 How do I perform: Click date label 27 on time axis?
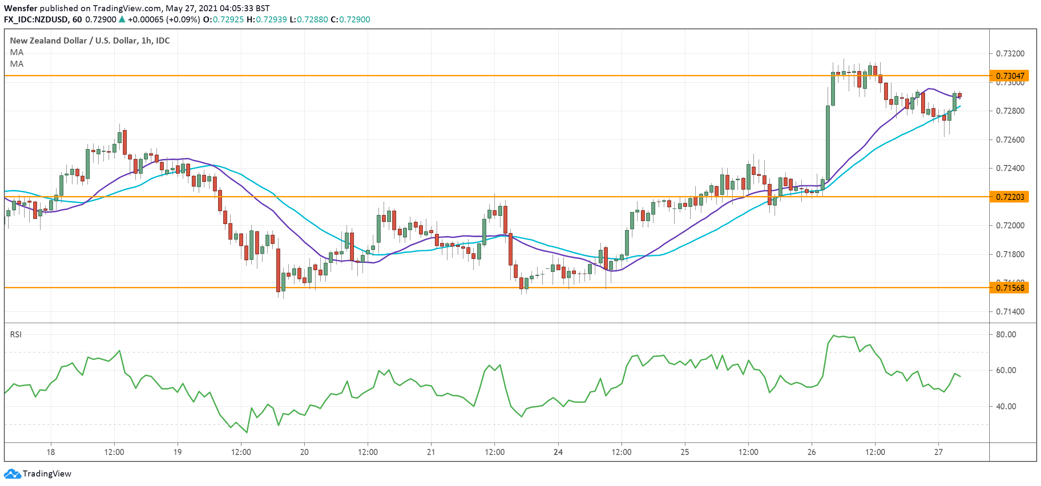938,452
